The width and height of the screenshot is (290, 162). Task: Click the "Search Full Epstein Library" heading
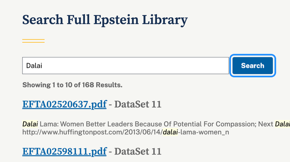click(x=105, y=20)
